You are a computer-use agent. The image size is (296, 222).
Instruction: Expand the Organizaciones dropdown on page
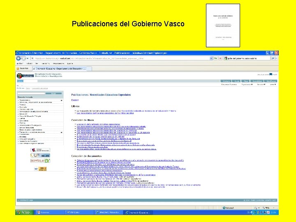point(247,85)
